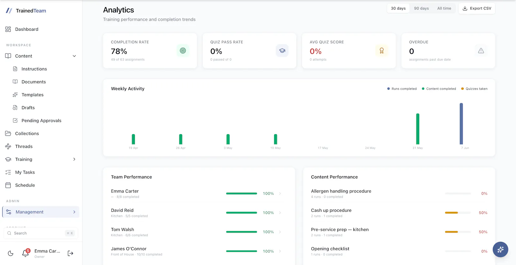The height and width of the screenshot is (265, 516).
Task: Toggle Quizzes taken legend series
Action: click(474, 89)
